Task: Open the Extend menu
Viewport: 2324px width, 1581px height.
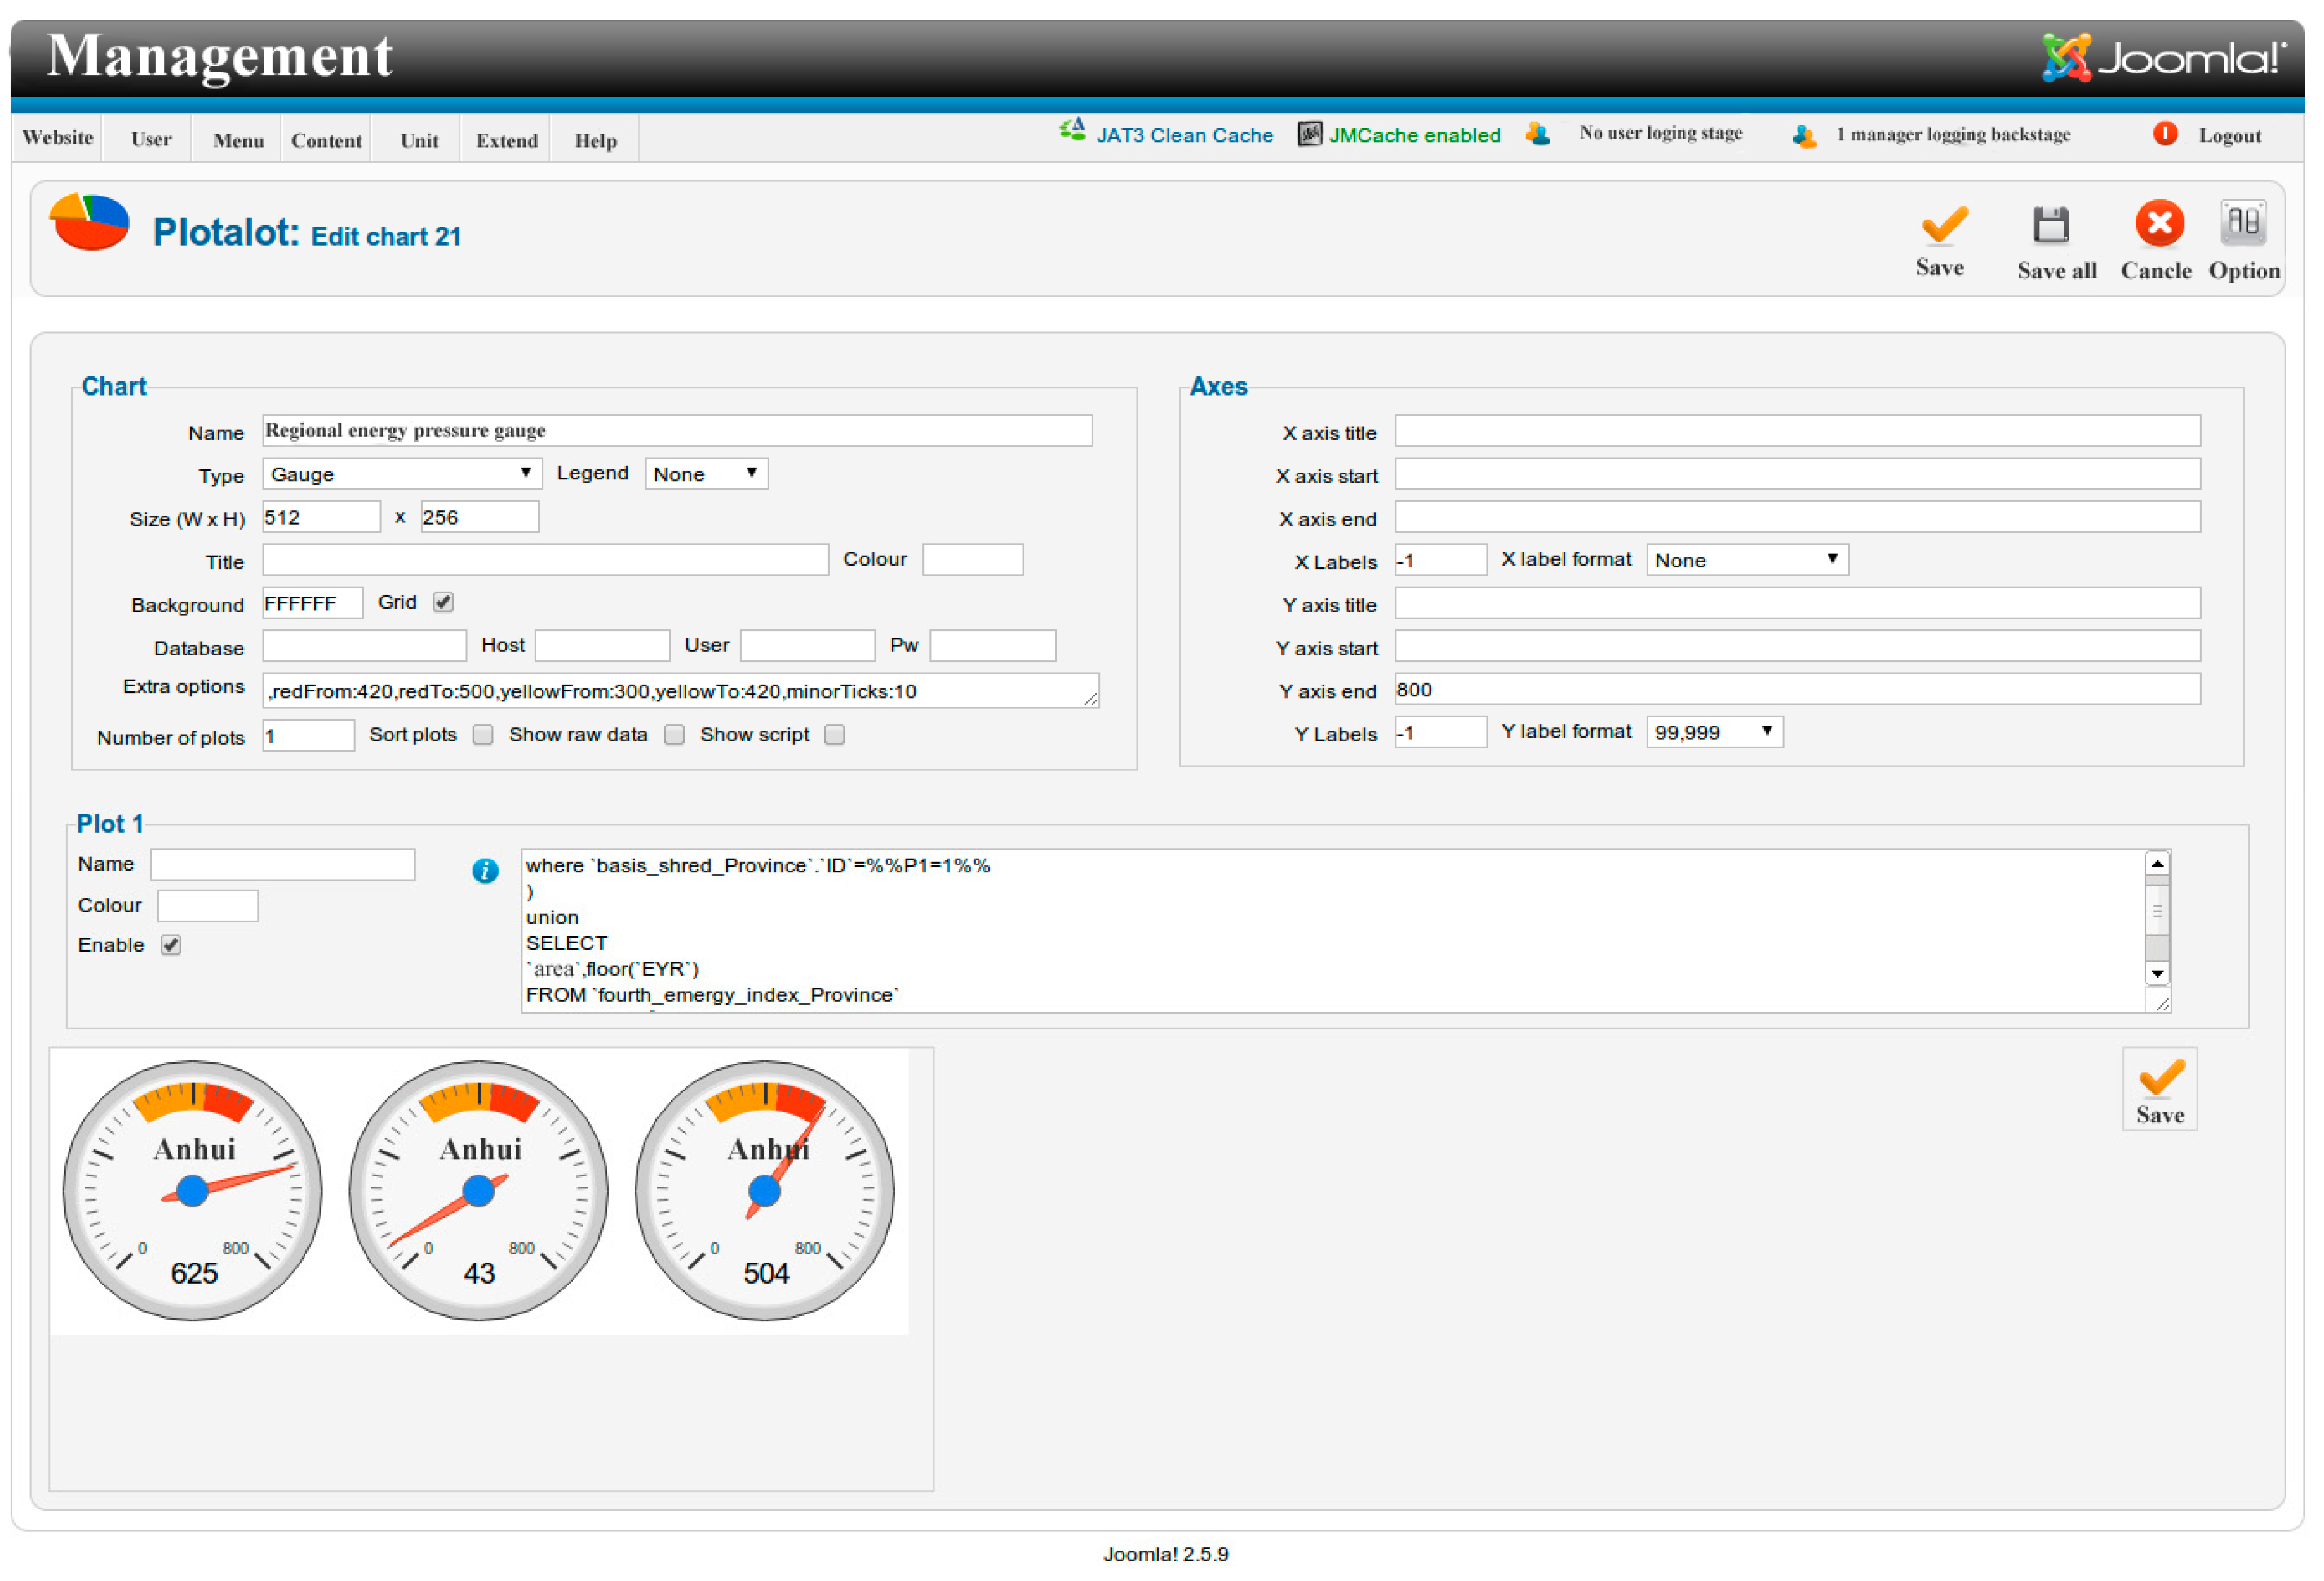Action: point(506,140)
